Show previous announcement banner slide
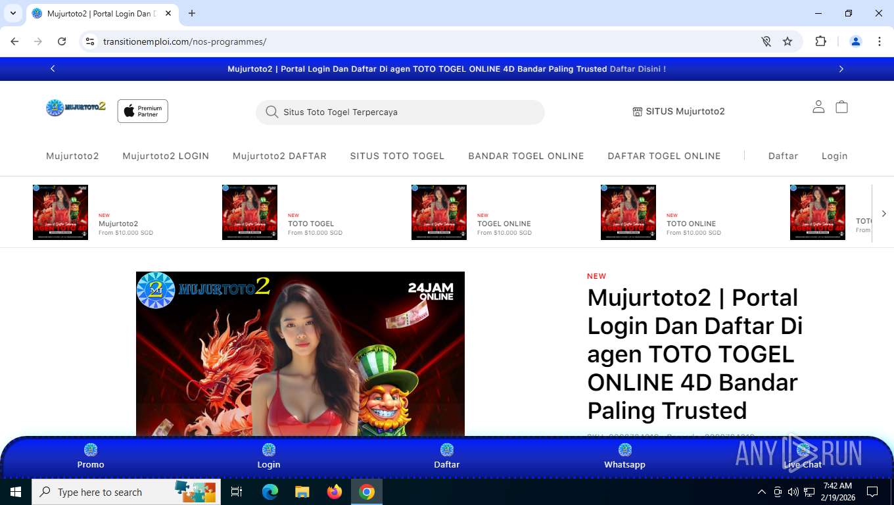This screenshot has width=894, height=505. click(x=53, y=68)
